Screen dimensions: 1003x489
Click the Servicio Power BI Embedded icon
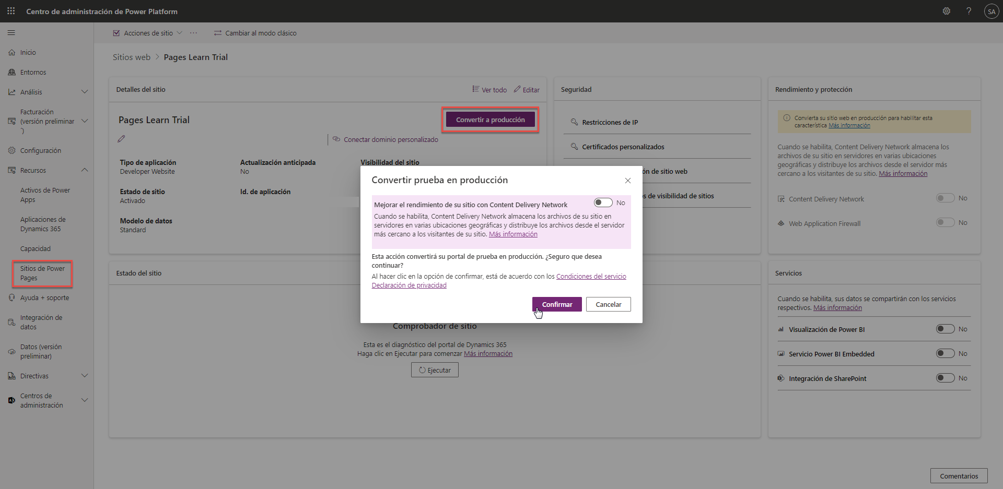click(781, 354)
